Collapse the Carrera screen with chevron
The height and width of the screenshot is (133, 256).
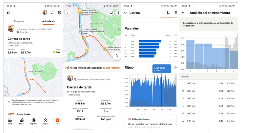126,13
